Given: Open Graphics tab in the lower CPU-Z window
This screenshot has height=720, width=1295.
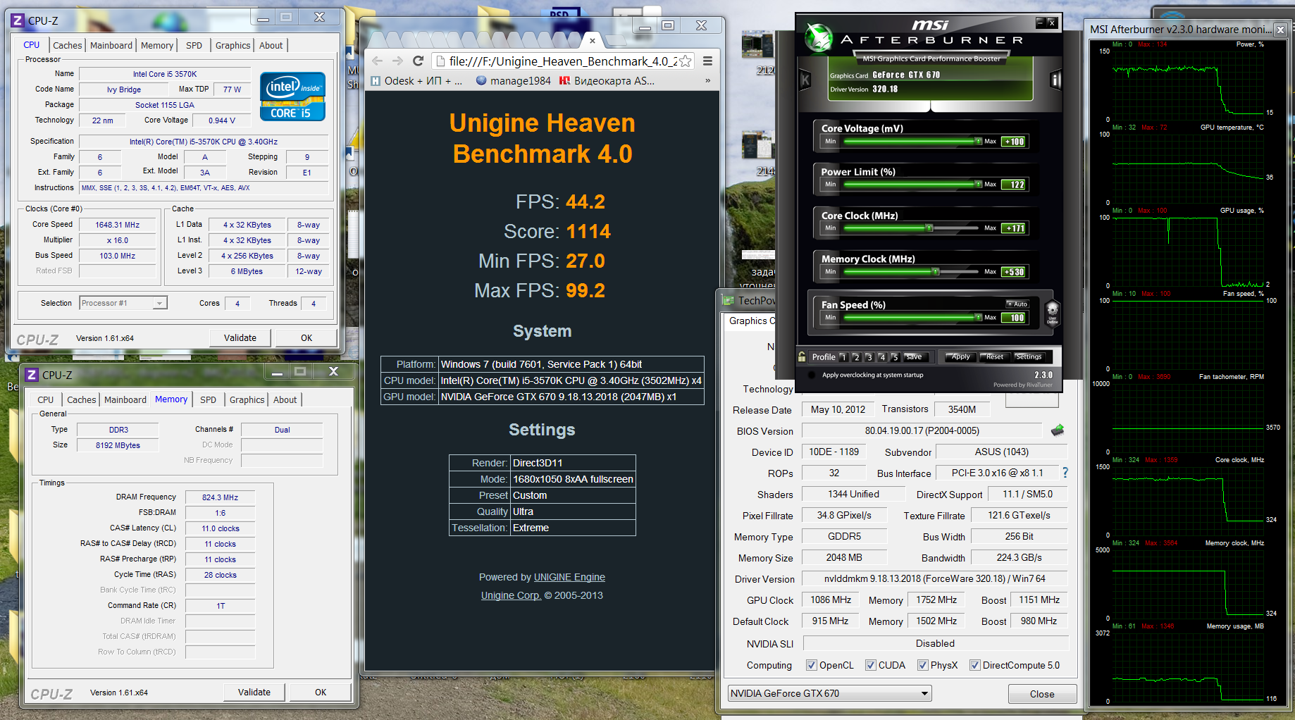Looking at the screenshot, I should pos(247,399).
